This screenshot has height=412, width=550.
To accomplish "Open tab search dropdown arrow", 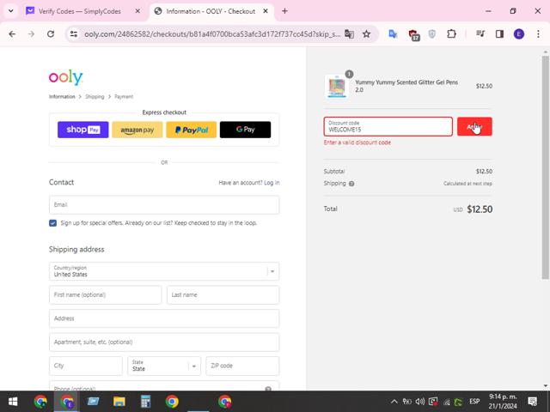I will (x=11, y=11).
